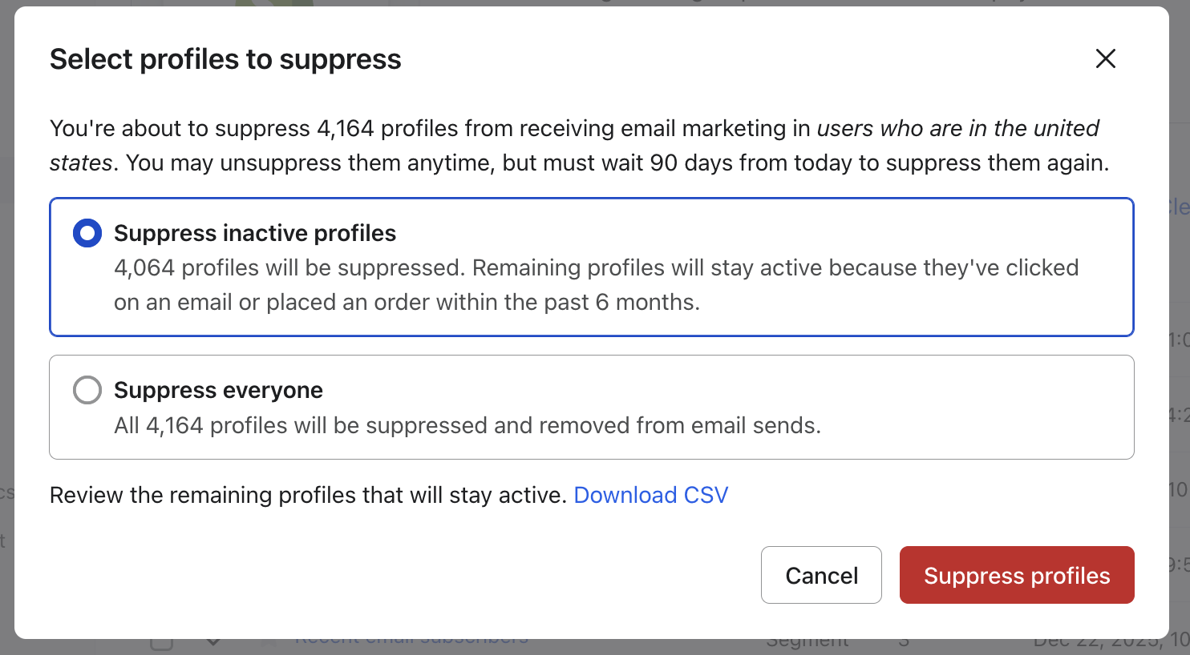Open the Recent email subscribers segment link
This screenshot has height=655, width=1190.
411,641
